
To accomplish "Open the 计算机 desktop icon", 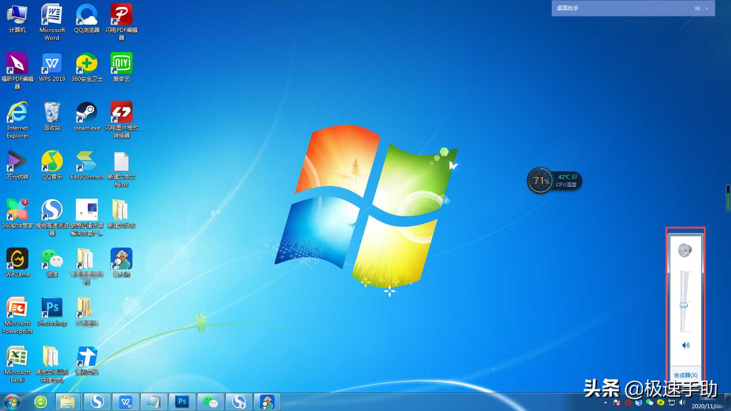I will pos(17,19).
